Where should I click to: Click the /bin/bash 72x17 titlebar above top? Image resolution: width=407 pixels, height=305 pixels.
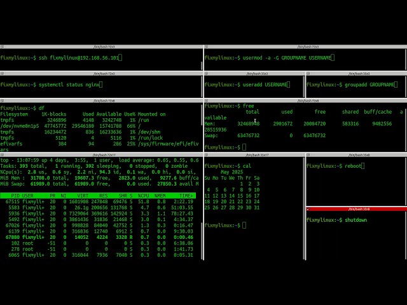102,155
